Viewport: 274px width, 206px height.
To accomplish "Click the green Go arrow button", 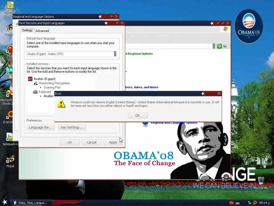I will coord(219,46).
